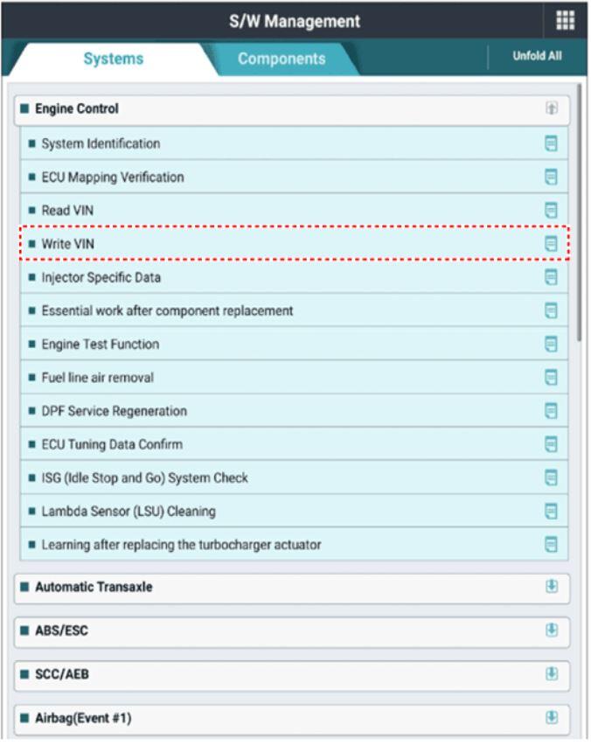591x746 pixels.
Task: Select ISG (Idle Stop and Go) System Check
Action: pos(144,478)
